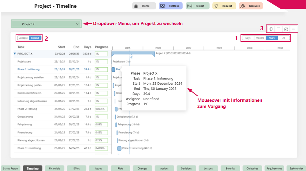This screenshot has height=171, width=306.
Task: Click Collapse to fold all tasks
Action: coord(23,38)
